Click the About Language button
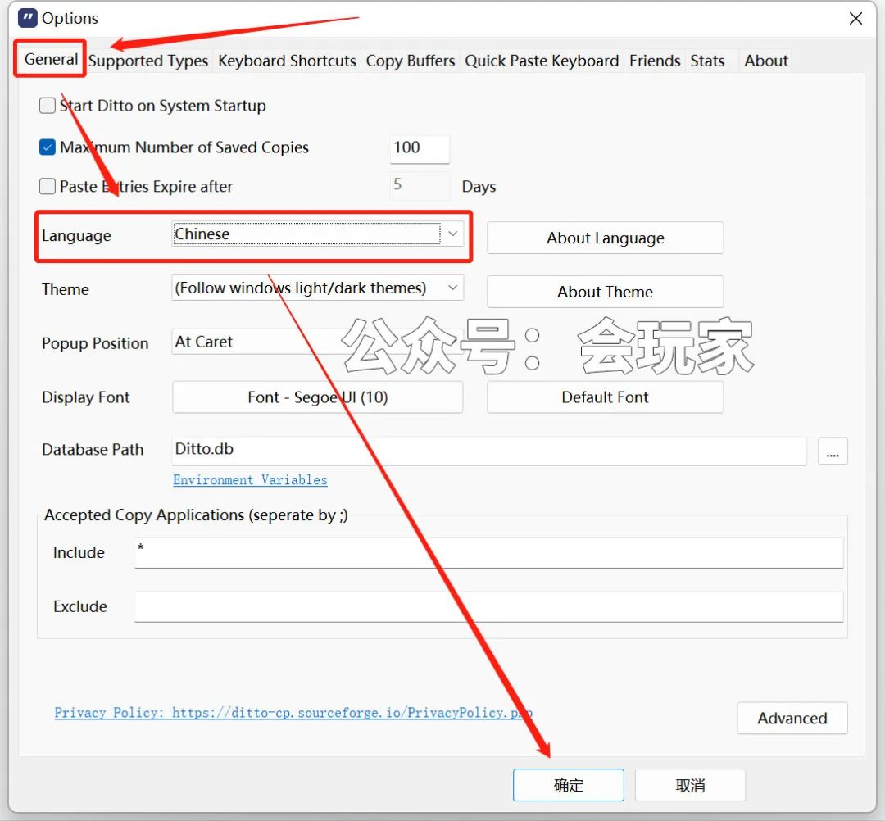This screenshot has height=821, width=885. pyautogui.click(x=605, y=238)
